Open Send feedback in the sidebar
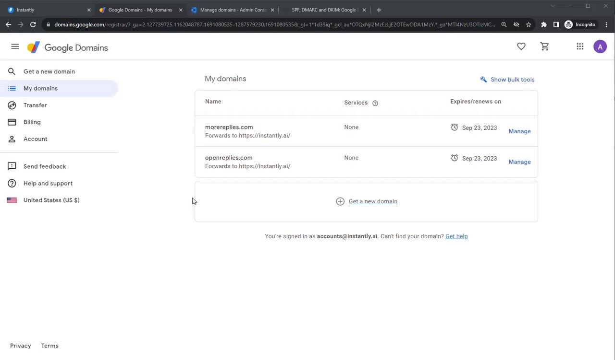The width and height of the screenshot is (615, 360). pos(59,166)
